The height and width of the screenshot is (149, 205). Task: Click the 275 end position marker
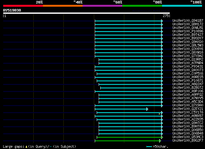tap(166, 16)
